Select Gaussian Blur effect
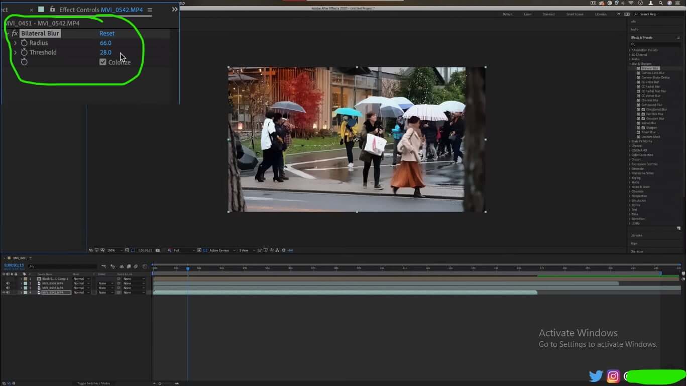This screenshot has width=687, height=386. 655,119
